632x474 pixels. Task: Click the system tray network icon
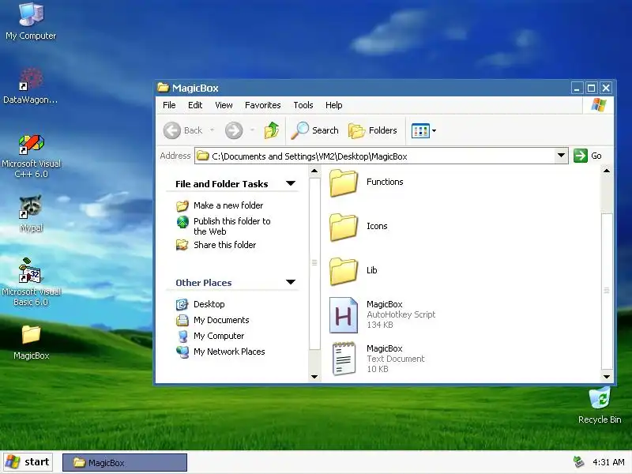[x=579, y=462]
